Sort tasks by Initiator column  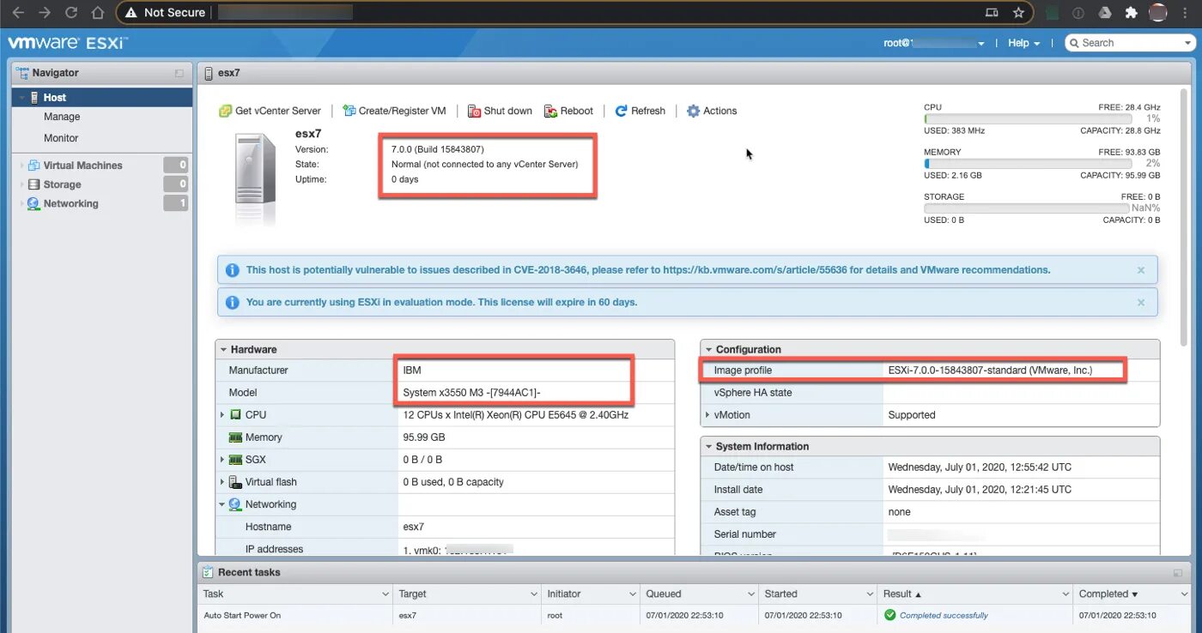[x=591, y=594]
